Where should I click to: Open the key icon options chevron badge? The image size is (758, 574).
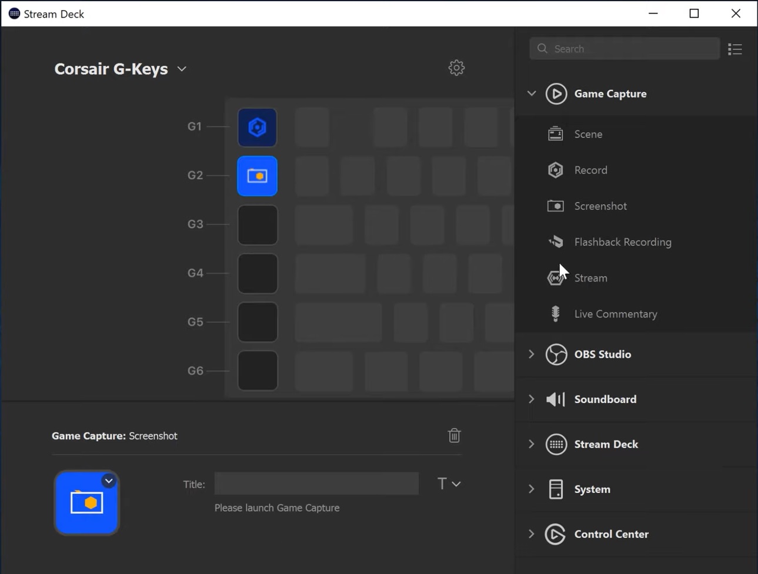108,480
